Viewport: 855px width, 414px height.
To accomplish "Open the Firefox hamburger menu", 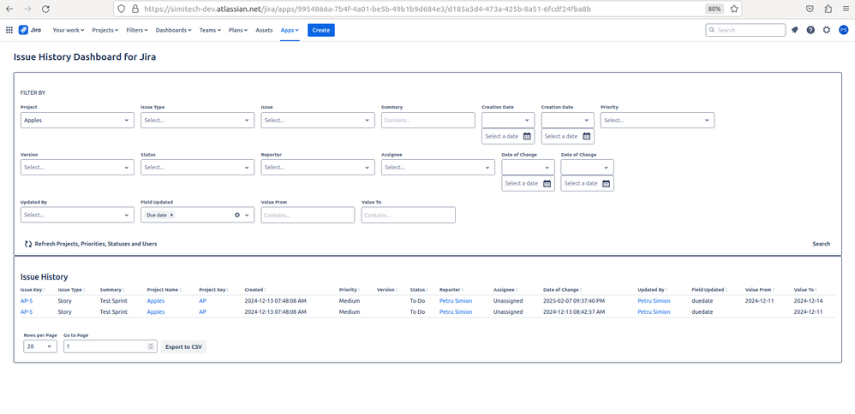I will (x=846, y=9).
